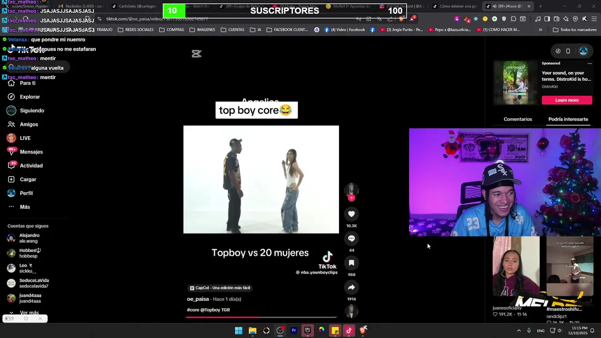Open the spinning sound disc avatar

(351, 311)
